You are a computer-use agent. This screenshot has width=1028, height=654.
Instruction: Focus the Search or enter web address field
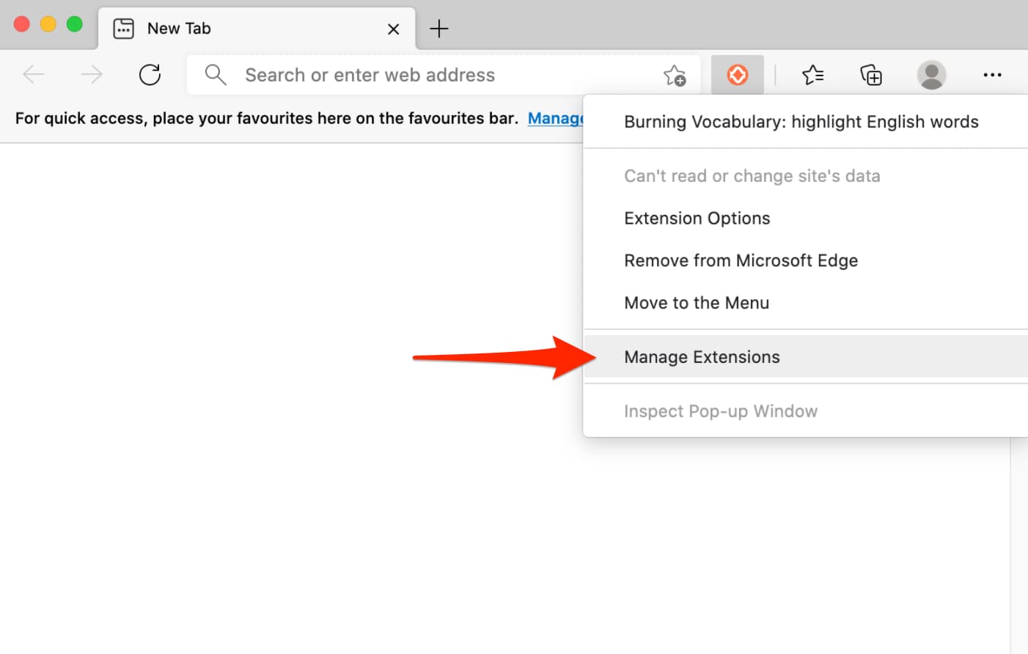click(x=444, y=75)
